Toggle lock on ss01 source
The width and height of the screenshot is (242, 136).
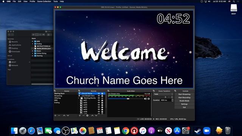(102, 100)
